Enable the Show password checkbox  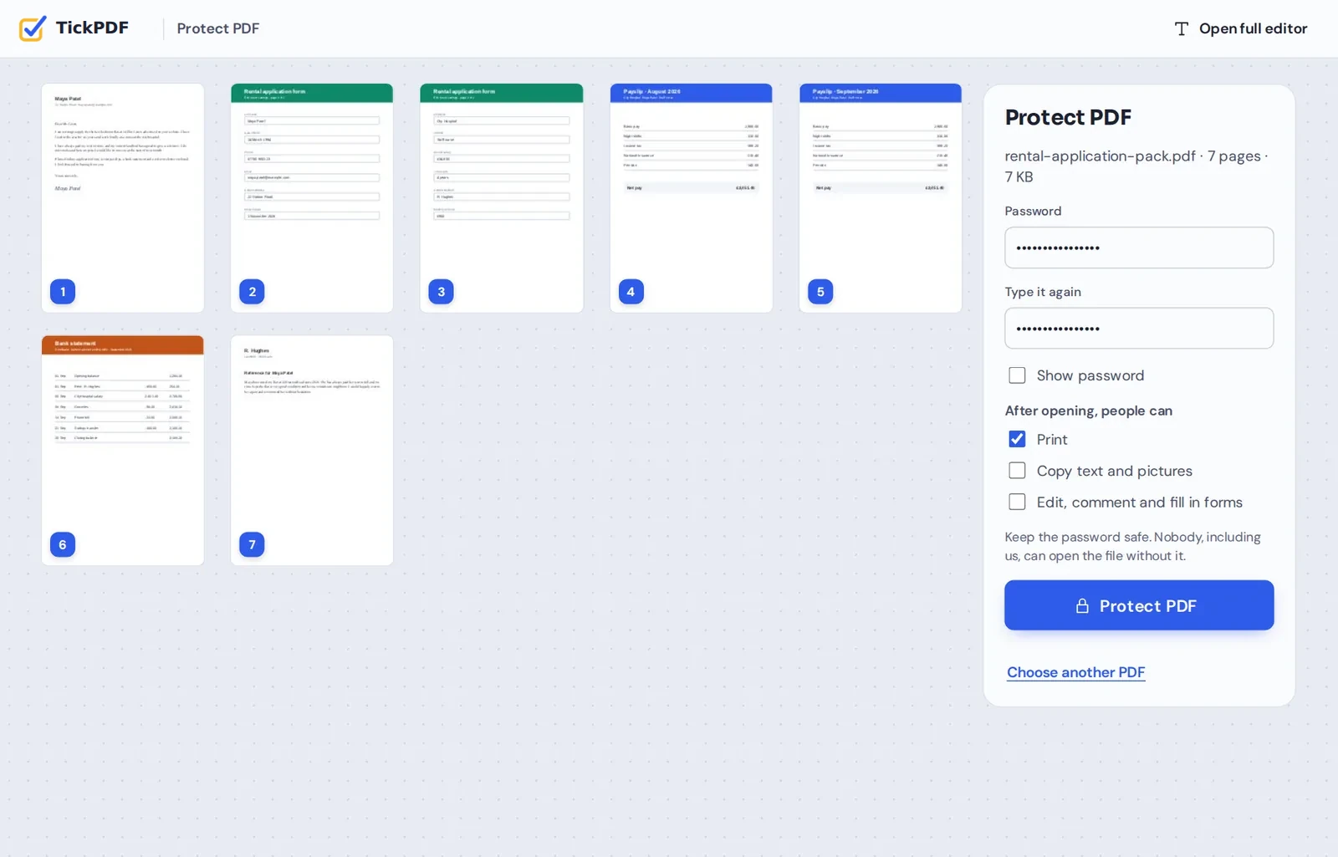click(1017, 375)
